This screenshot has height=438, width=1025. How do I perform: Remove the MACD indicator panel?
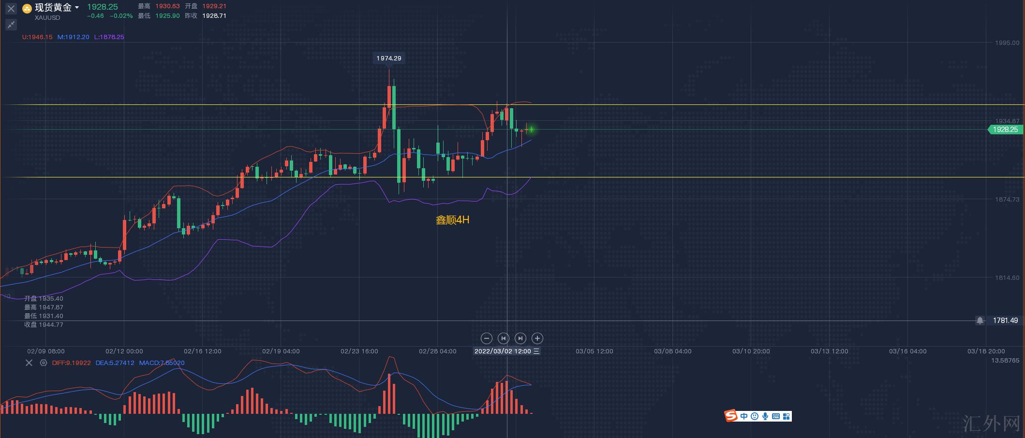point(29,363)
